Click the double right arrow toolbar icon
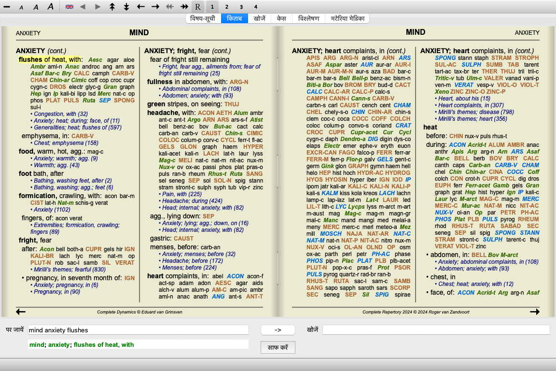Screen dimensions: 556x371 tap(184, 7)
